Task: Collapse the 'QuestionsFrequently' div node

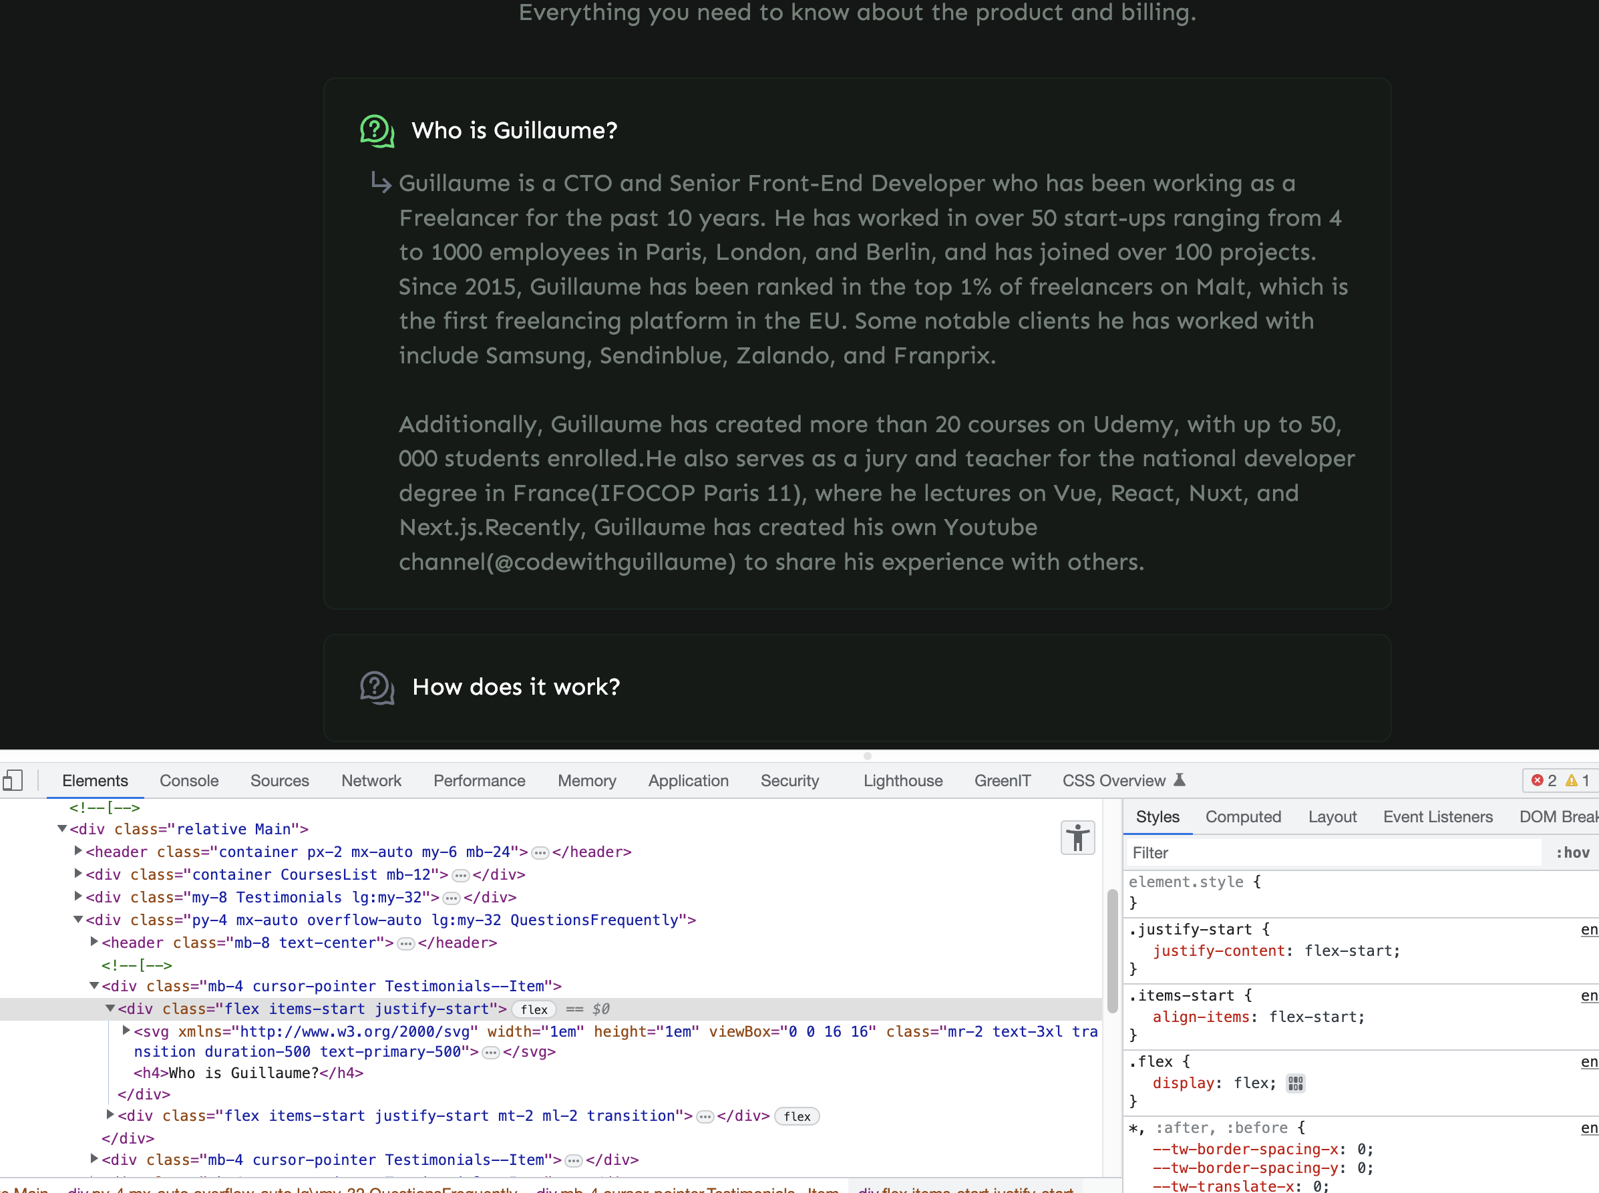Action: 78,919
